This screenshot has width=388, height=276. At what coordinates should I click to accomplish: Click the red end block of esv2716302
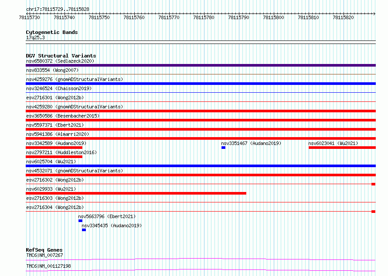pos(374,184)
